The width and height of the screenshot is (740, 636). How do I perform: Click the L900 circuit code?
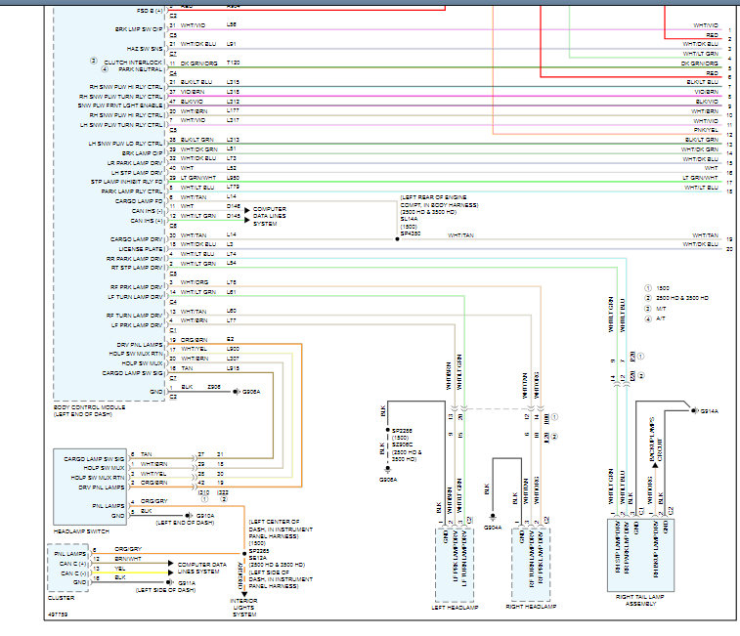point(233,349)
